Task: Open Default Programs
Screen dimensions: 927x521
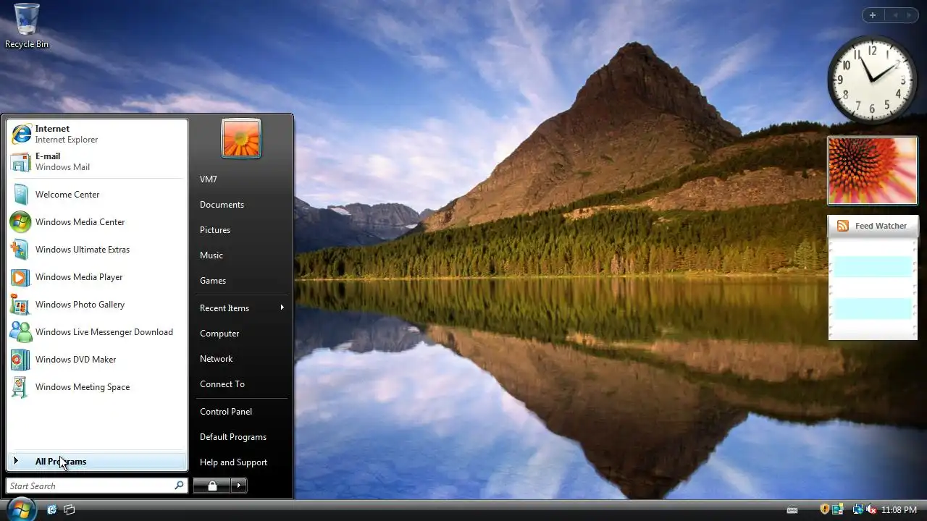Action: pos(241,437)
